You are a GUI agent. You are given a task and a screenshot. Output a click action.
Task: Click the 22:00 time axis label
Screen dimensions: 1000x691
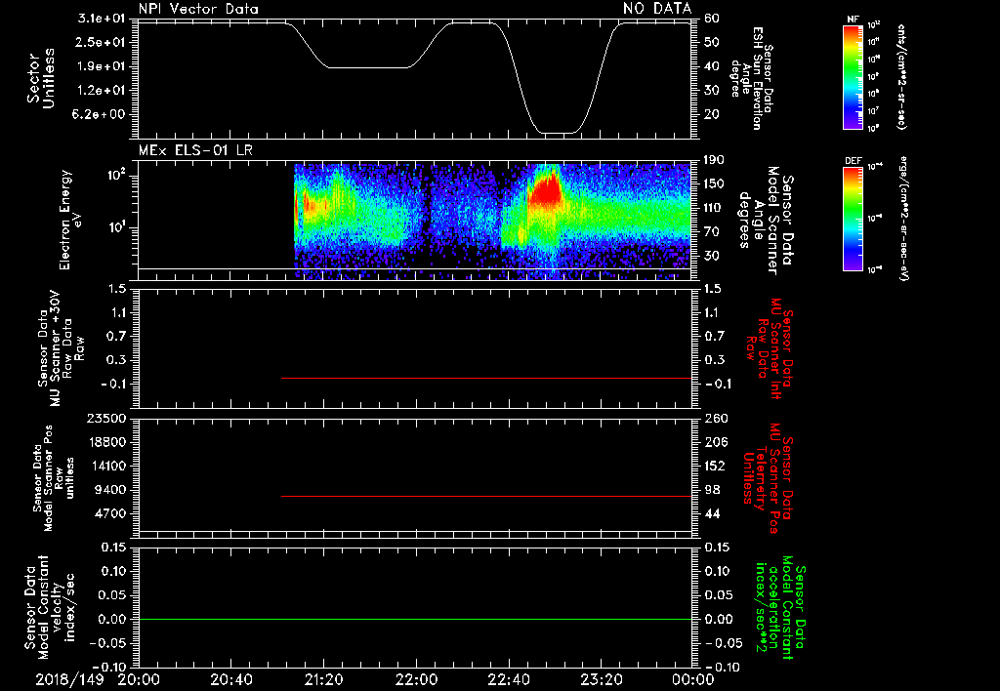pyautogui.click(x=416, y=679)
